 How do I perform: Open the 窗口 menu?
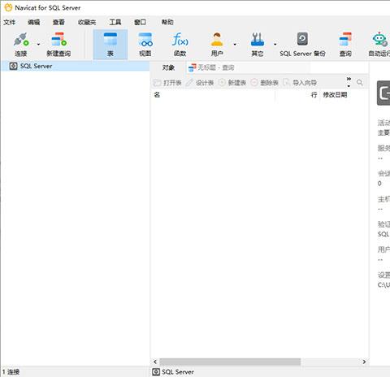coord(140,22)
